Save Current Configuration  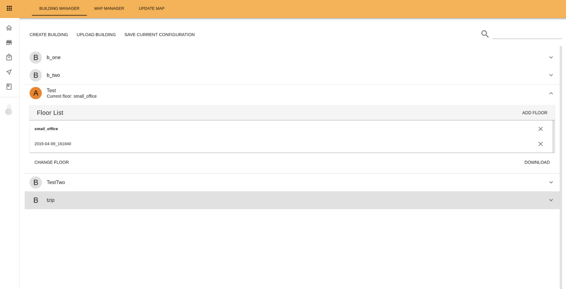[159, 35]
